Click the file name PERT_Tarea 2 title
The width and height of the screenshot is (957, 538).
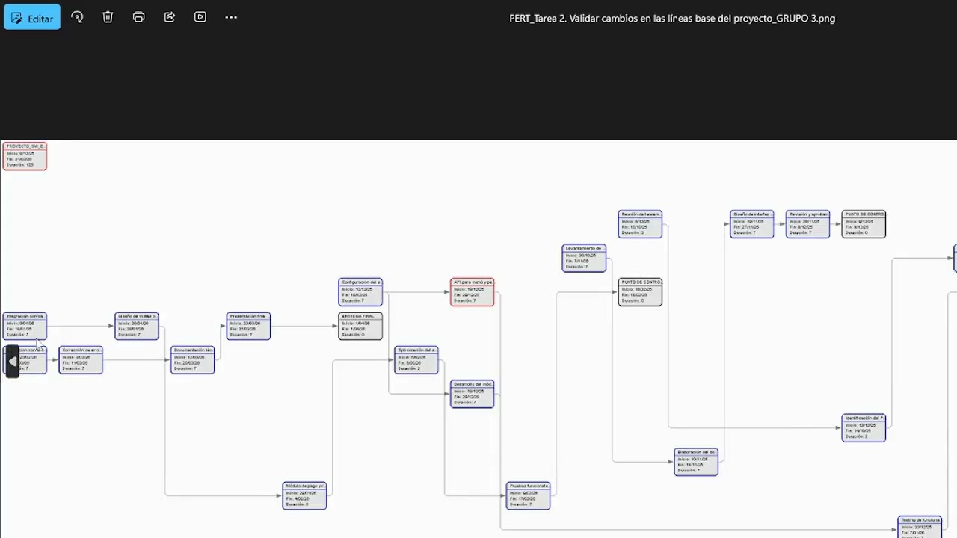point(672,19)
